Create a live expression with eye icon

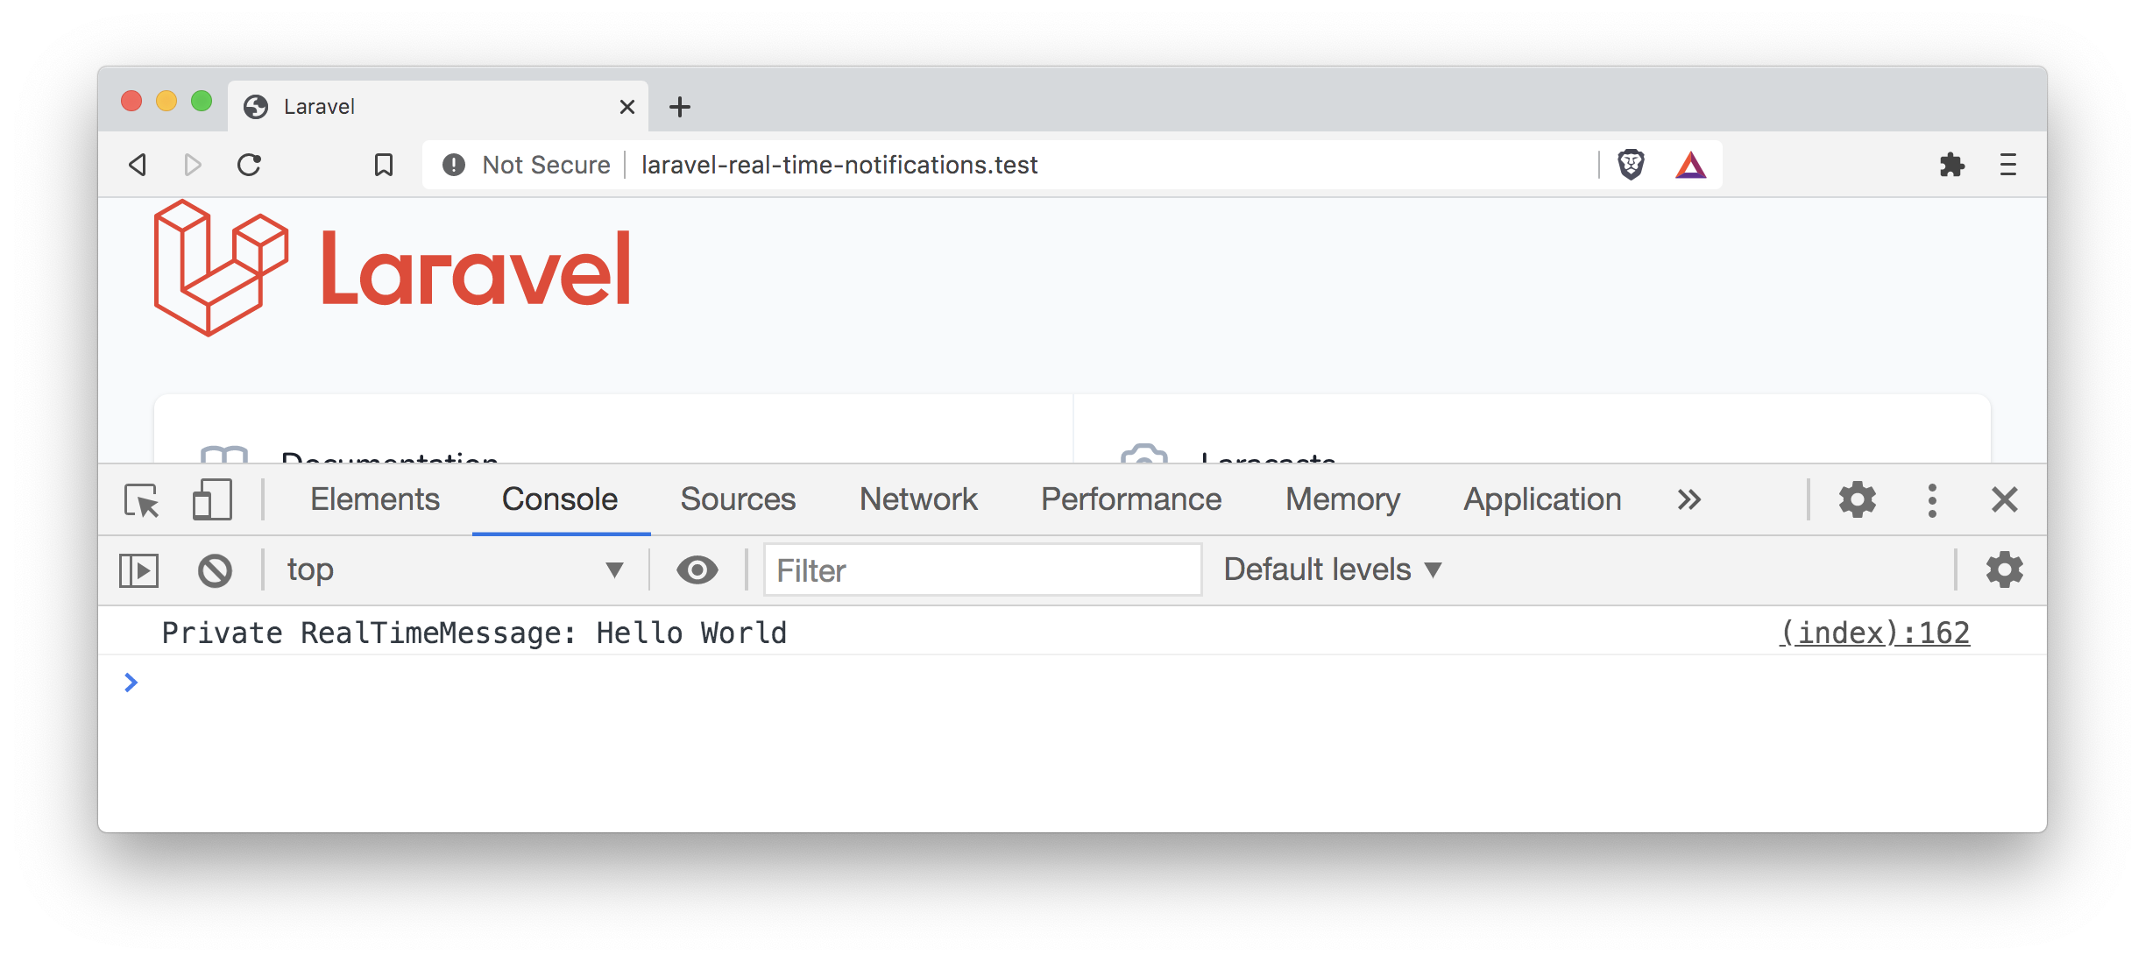tap(697, 570)
